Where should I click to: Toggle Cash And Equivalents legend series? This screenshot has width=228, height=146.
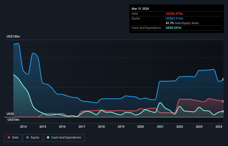(64, 138)
